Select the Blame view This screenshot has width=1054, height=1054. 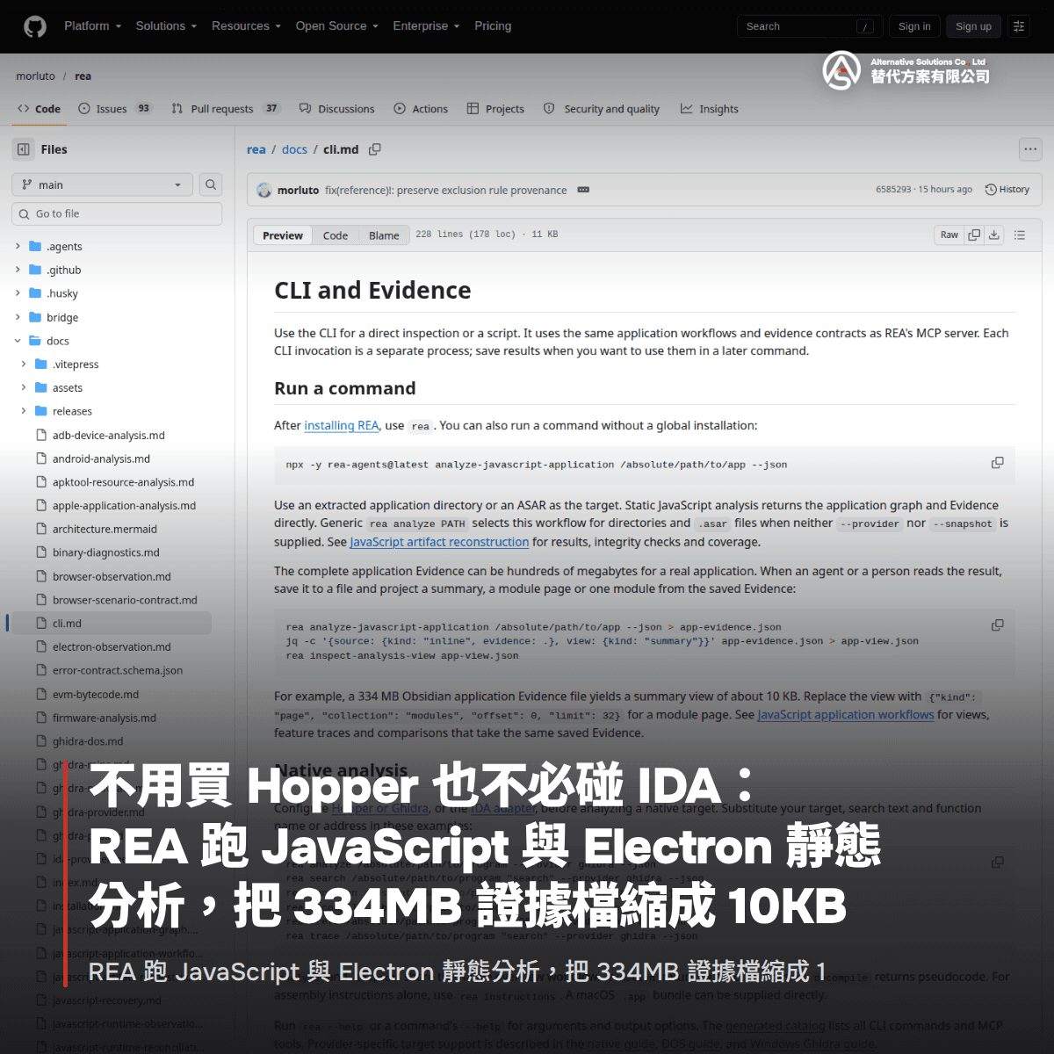(384, 235)
